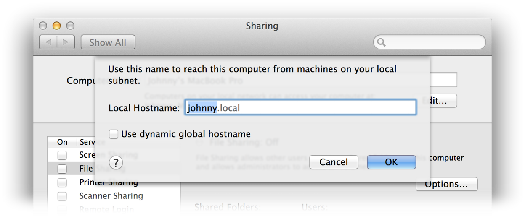Image resolution: width=525 pixels, height=216 pixels.
Task: Zoom the Sharing window using the third title bar button
Action: coord(70,26)
